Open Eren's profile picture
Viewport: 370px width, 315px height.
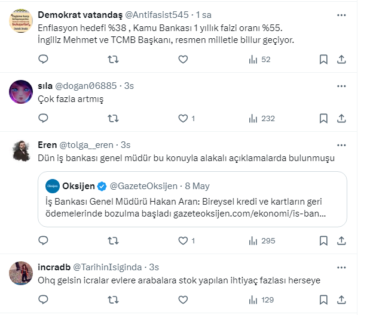[22, 150]
